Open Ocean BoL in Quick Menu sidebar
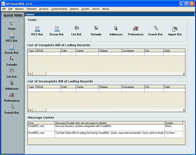This screenshot has height=155, width=196. click(12, 49)
